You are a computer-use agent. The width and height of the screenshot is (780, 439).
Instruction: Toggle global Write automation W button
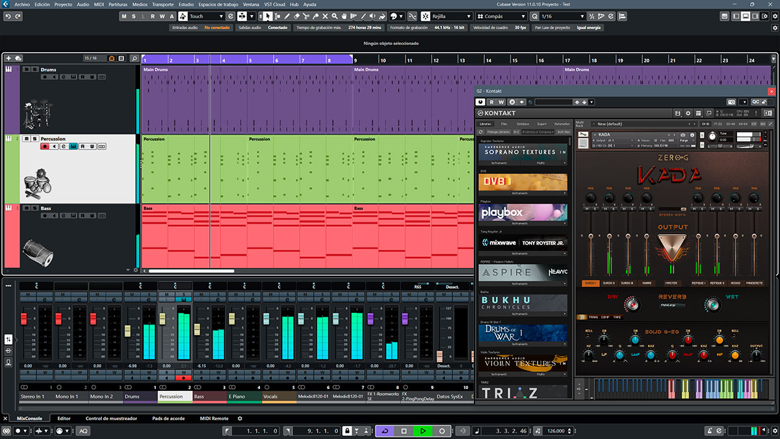tap(162, 16)
